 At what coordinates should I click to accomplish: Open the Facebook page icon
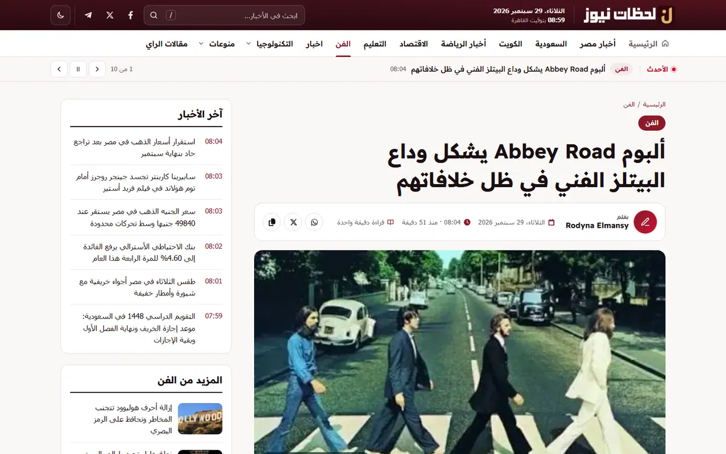pos(131,15)
